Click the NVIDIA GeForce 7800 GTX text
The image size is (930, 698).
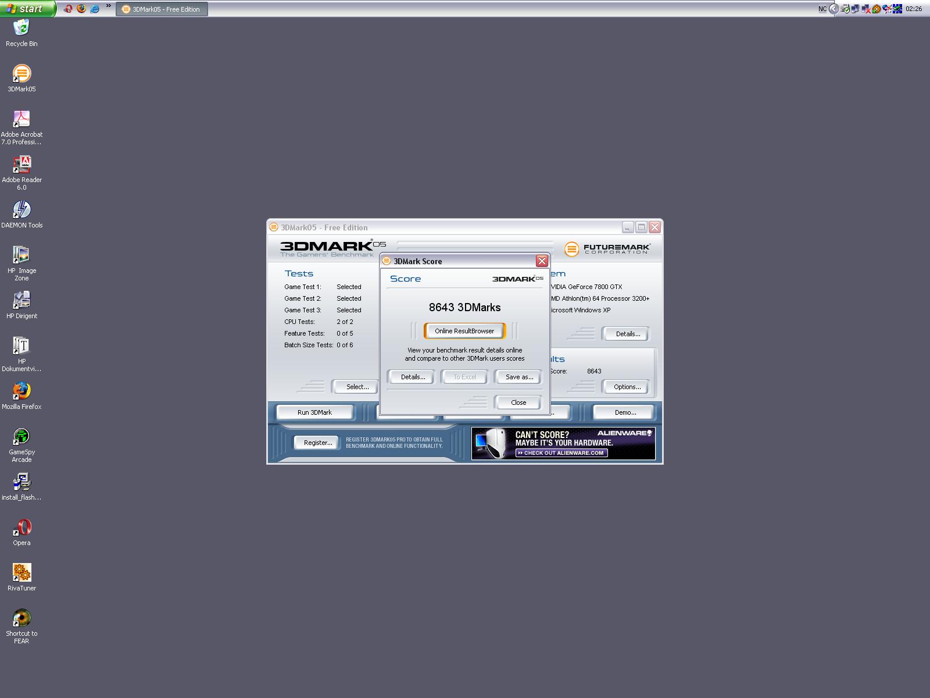(586, 287)
